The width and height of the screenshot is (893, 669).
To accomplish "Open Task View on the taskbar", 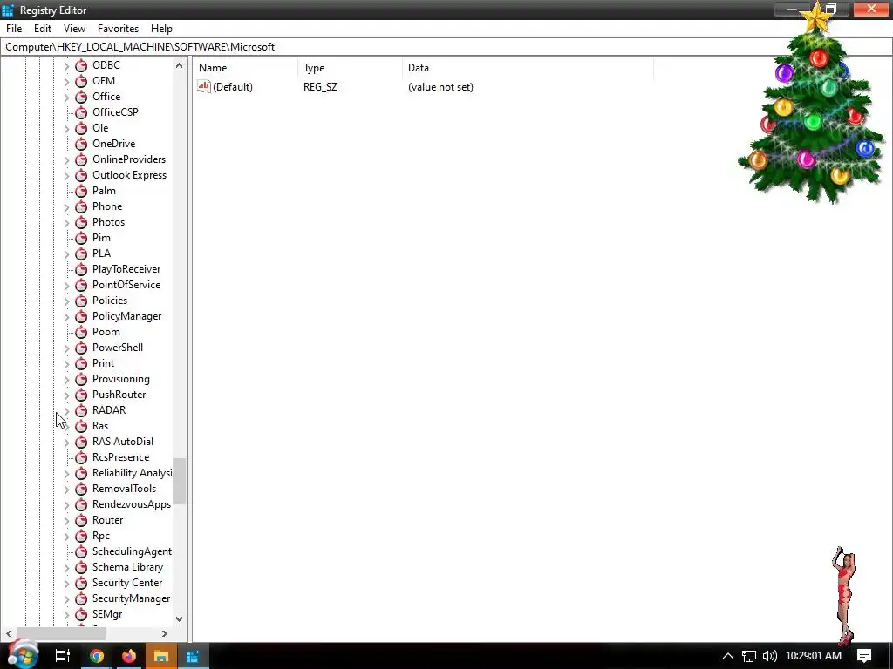I will [x=62, y=656].
